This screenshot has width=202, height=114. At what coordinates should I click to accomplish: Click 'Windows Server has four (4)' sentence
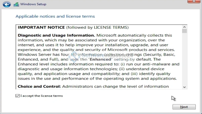(x=43, y=55)
